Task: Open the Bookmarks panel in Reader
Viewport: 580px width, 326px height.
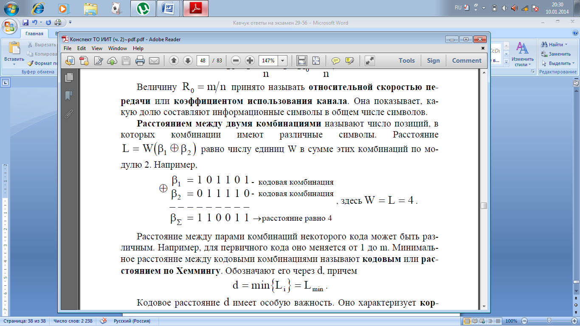Action: (69, 96)
